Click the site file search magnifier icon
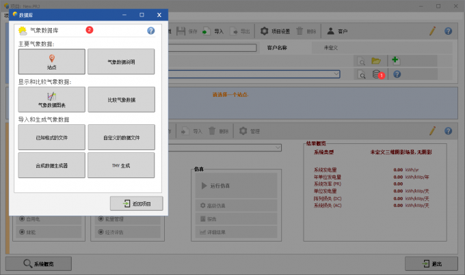This screenshot has height=275, width=465. tap(361, 61)
